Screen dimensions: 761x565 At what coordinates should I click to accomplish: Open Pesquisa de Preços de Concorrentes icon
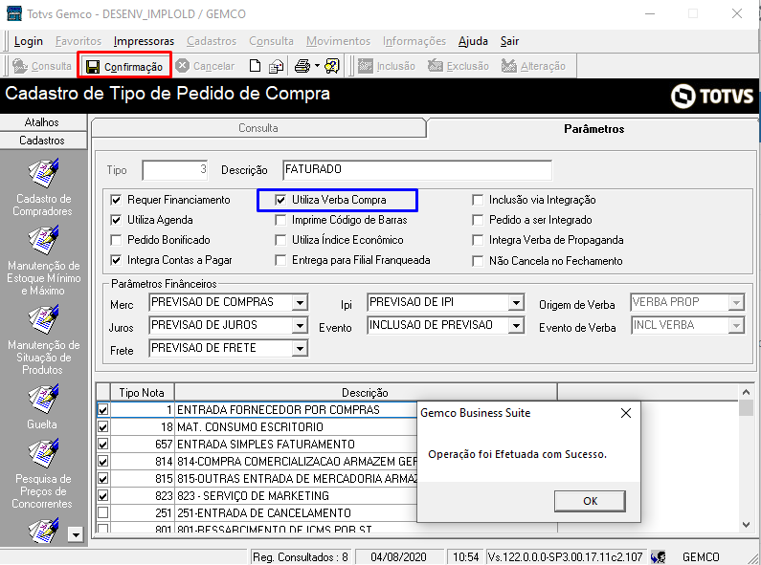click(43, 453)
